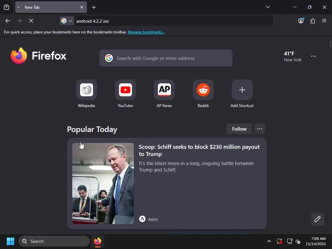Follow the Popular Today topic
The height and width of the screenshot is (249, 332).
(x=239, y=129)
